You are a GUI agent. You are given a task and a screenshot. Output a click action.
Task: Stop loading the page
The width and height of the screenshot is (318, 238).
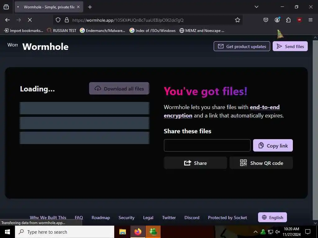point(30,20)
